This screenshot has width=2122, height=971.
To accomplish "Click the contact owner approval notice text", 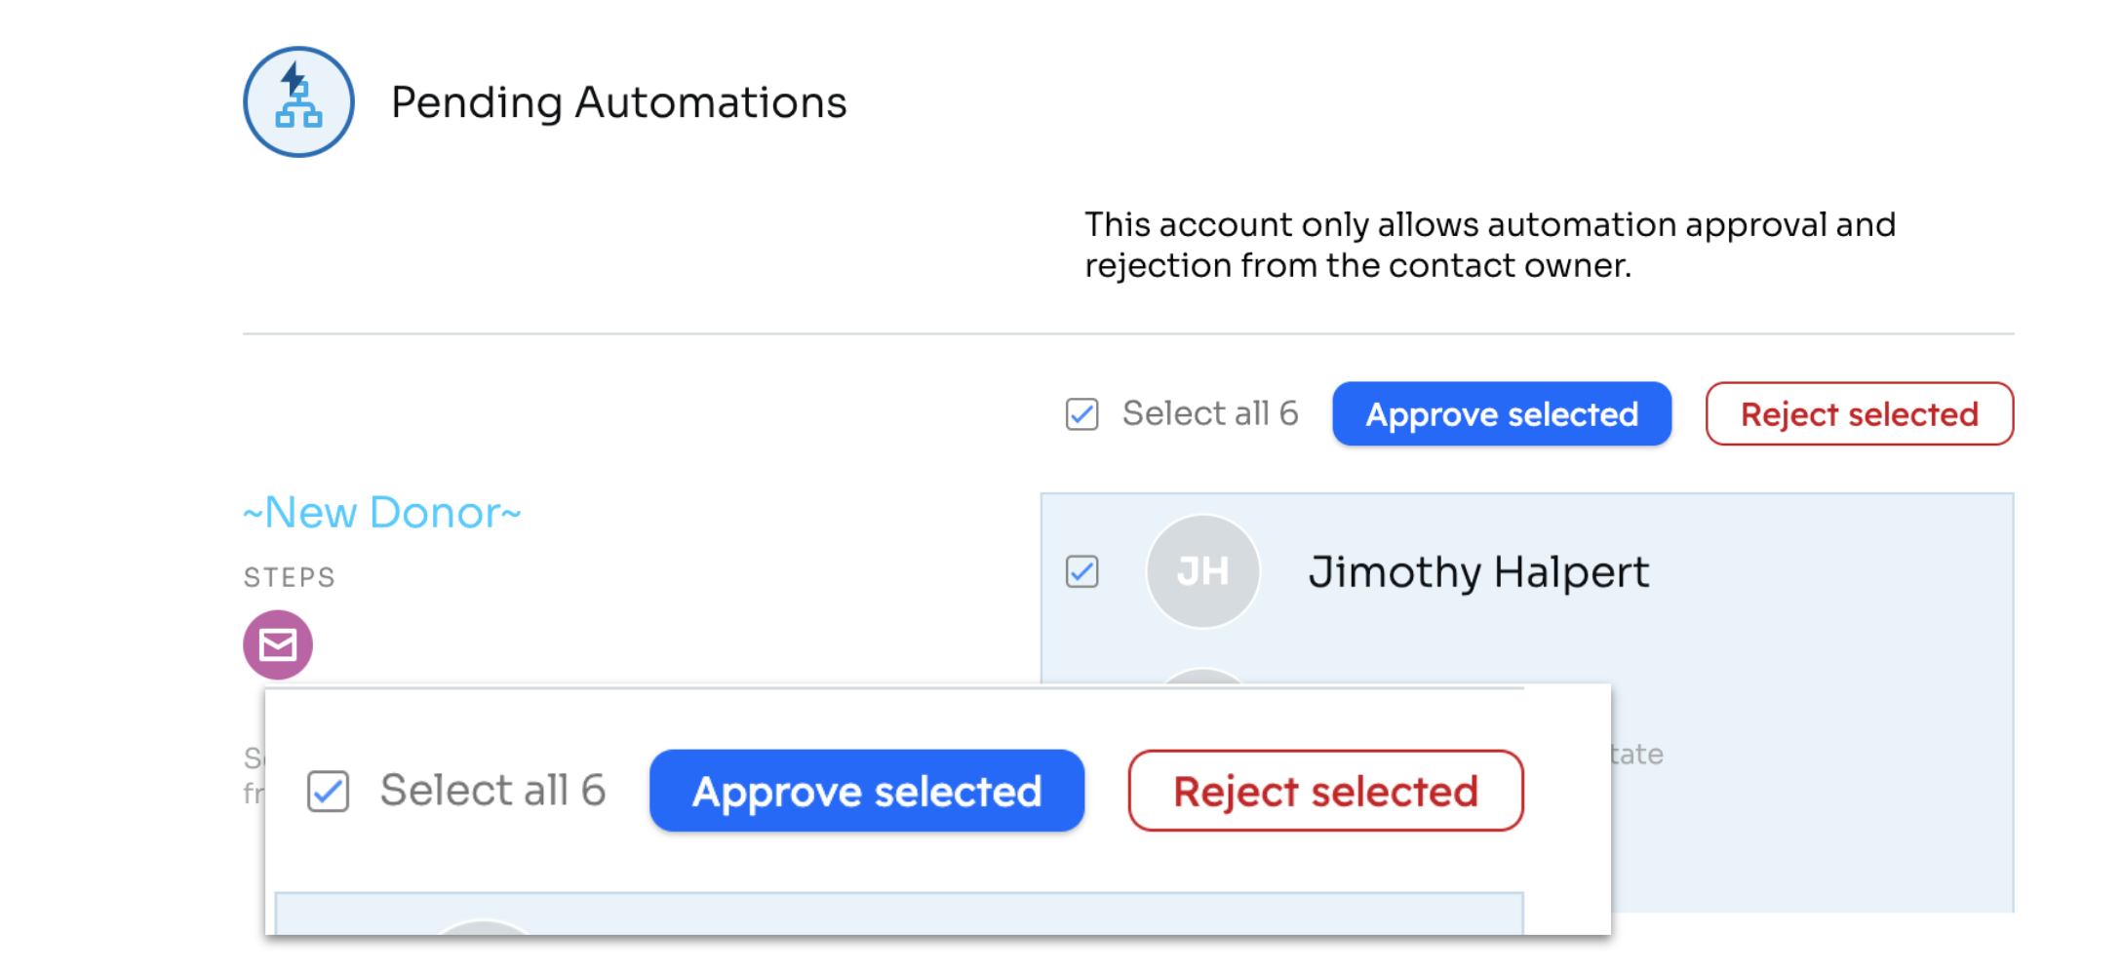I will tap(1490, 245).
